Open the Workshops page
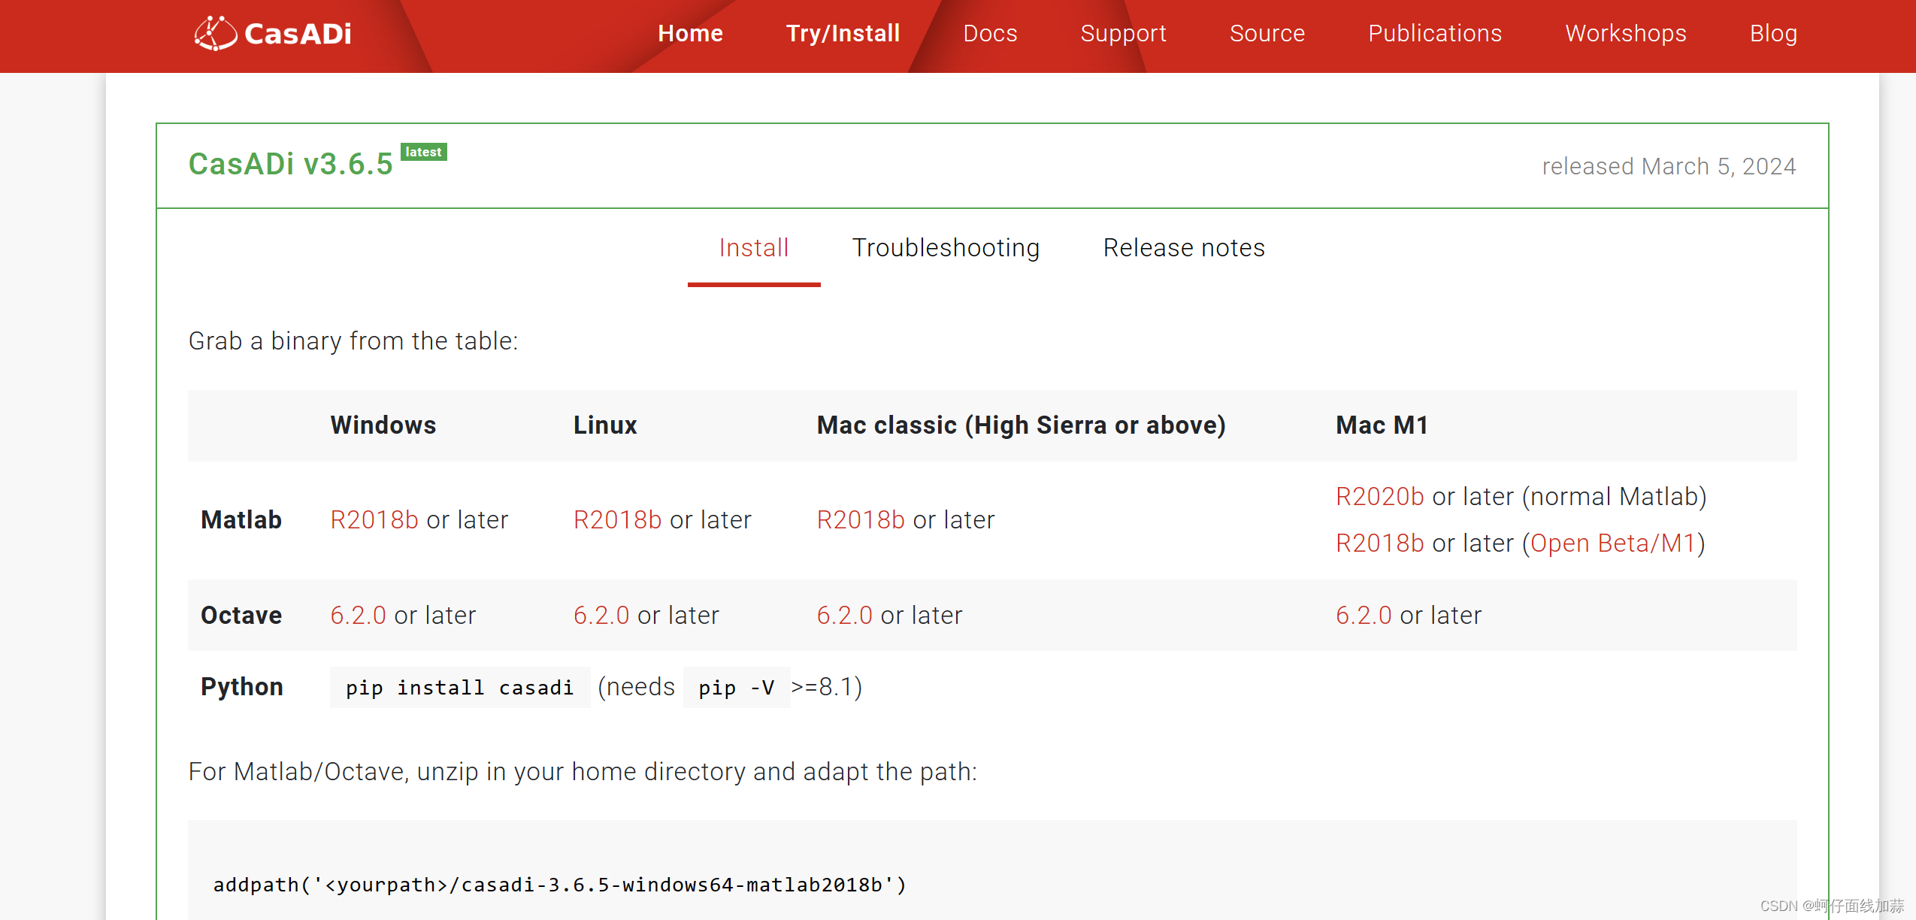Image resolution: width=1916 pixels, height=920 pixels. pyautogui.click(x=1625, y=33)
